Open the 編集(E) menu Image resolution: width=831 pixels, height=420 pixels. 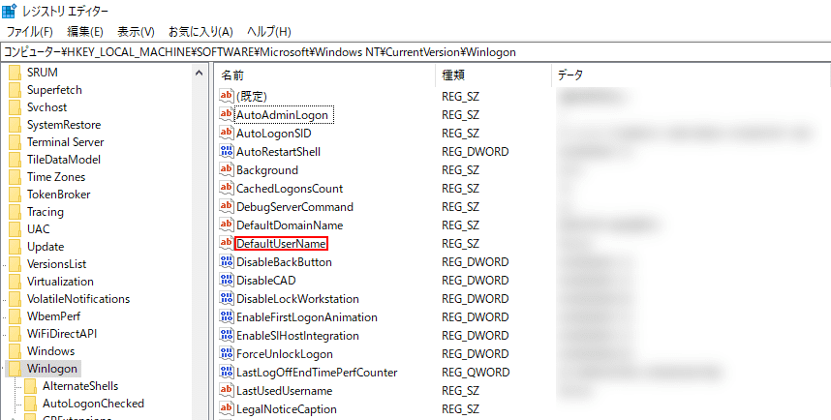tap(85, 31)
